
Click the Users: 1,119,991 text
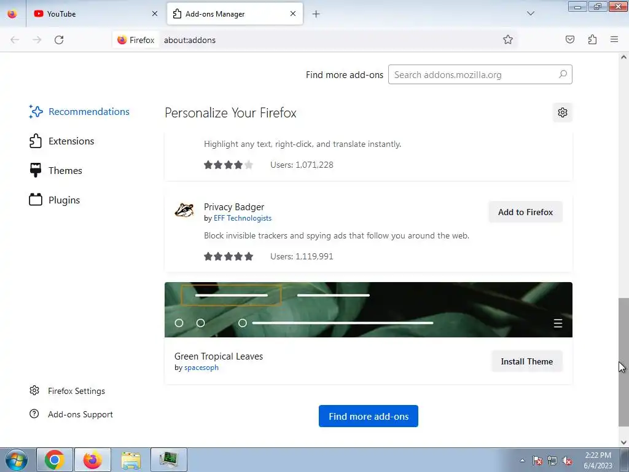pyautogui.click(x=302, y=256)
